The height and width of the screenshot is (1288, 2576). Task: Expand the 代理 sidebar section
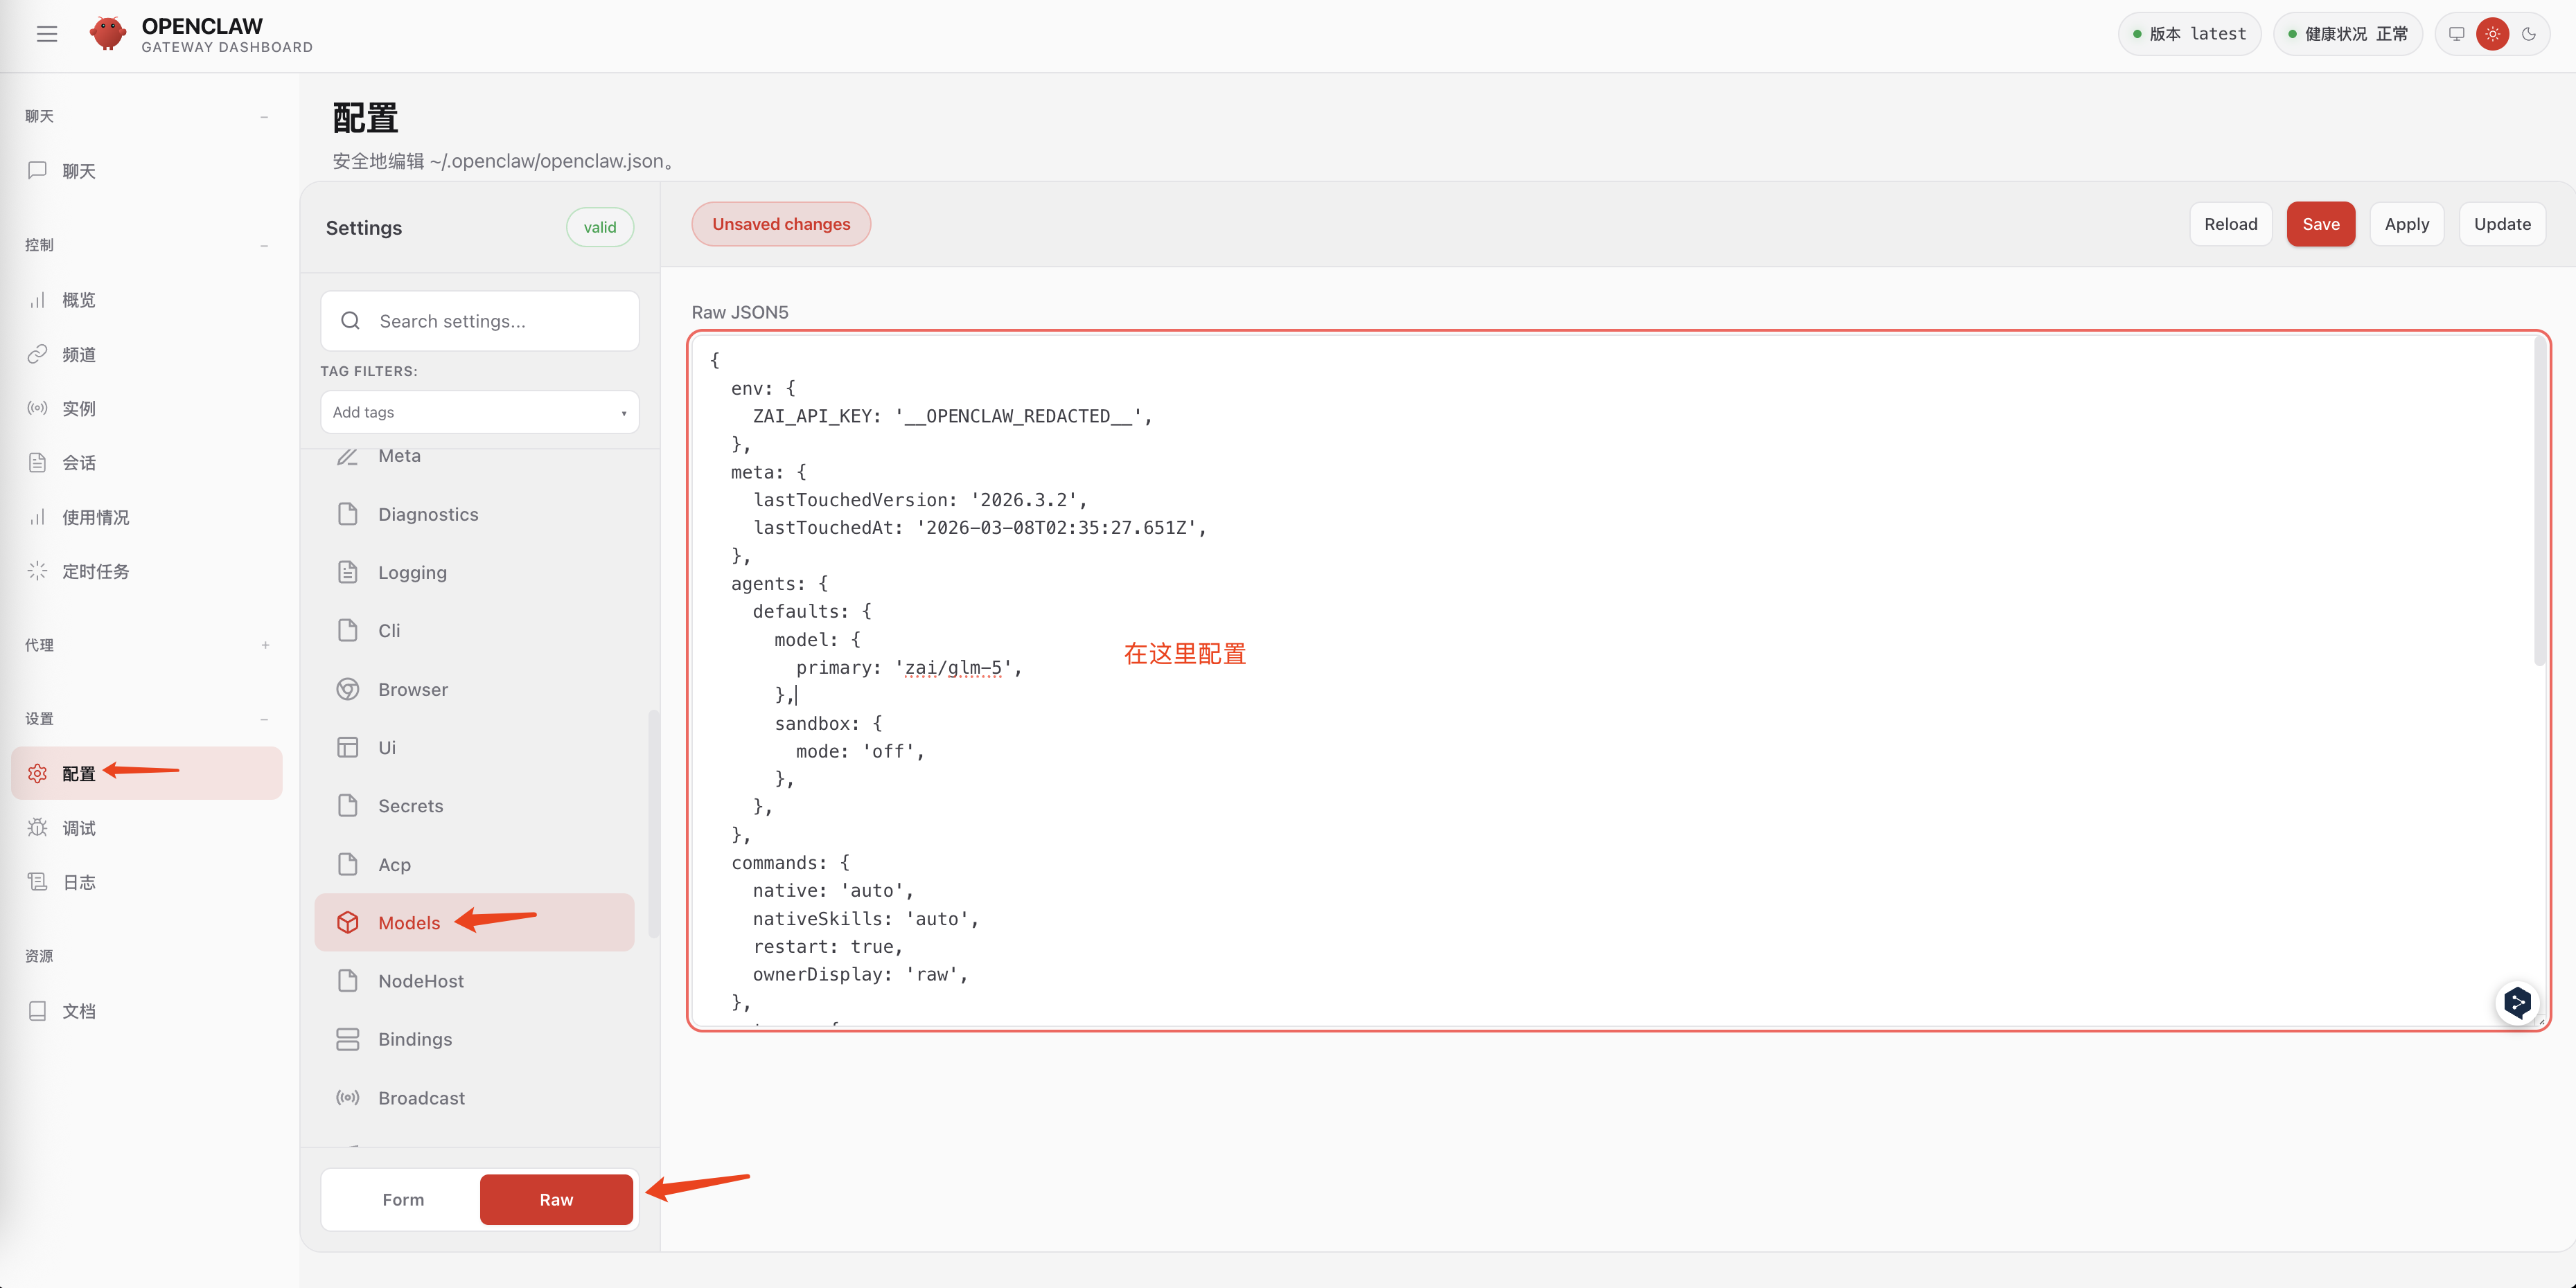tap(265, 645)
